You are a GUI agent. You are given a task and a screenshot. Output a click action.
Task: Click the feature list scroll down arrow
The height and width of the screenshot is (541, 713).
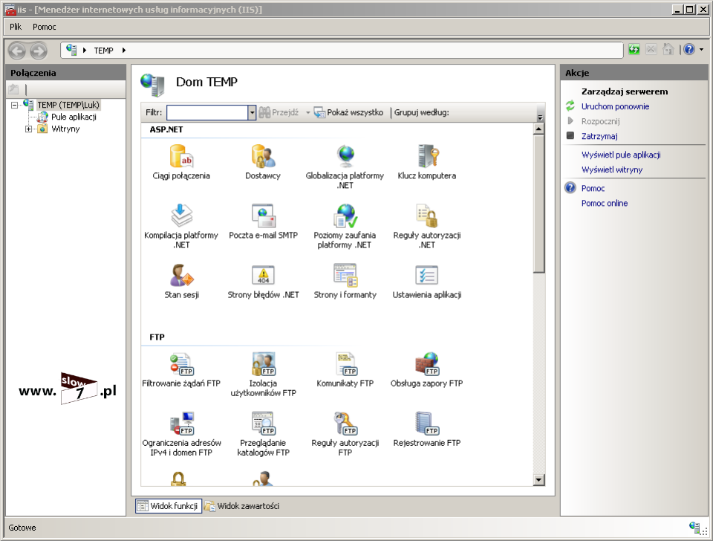click(x=539, y=479)
